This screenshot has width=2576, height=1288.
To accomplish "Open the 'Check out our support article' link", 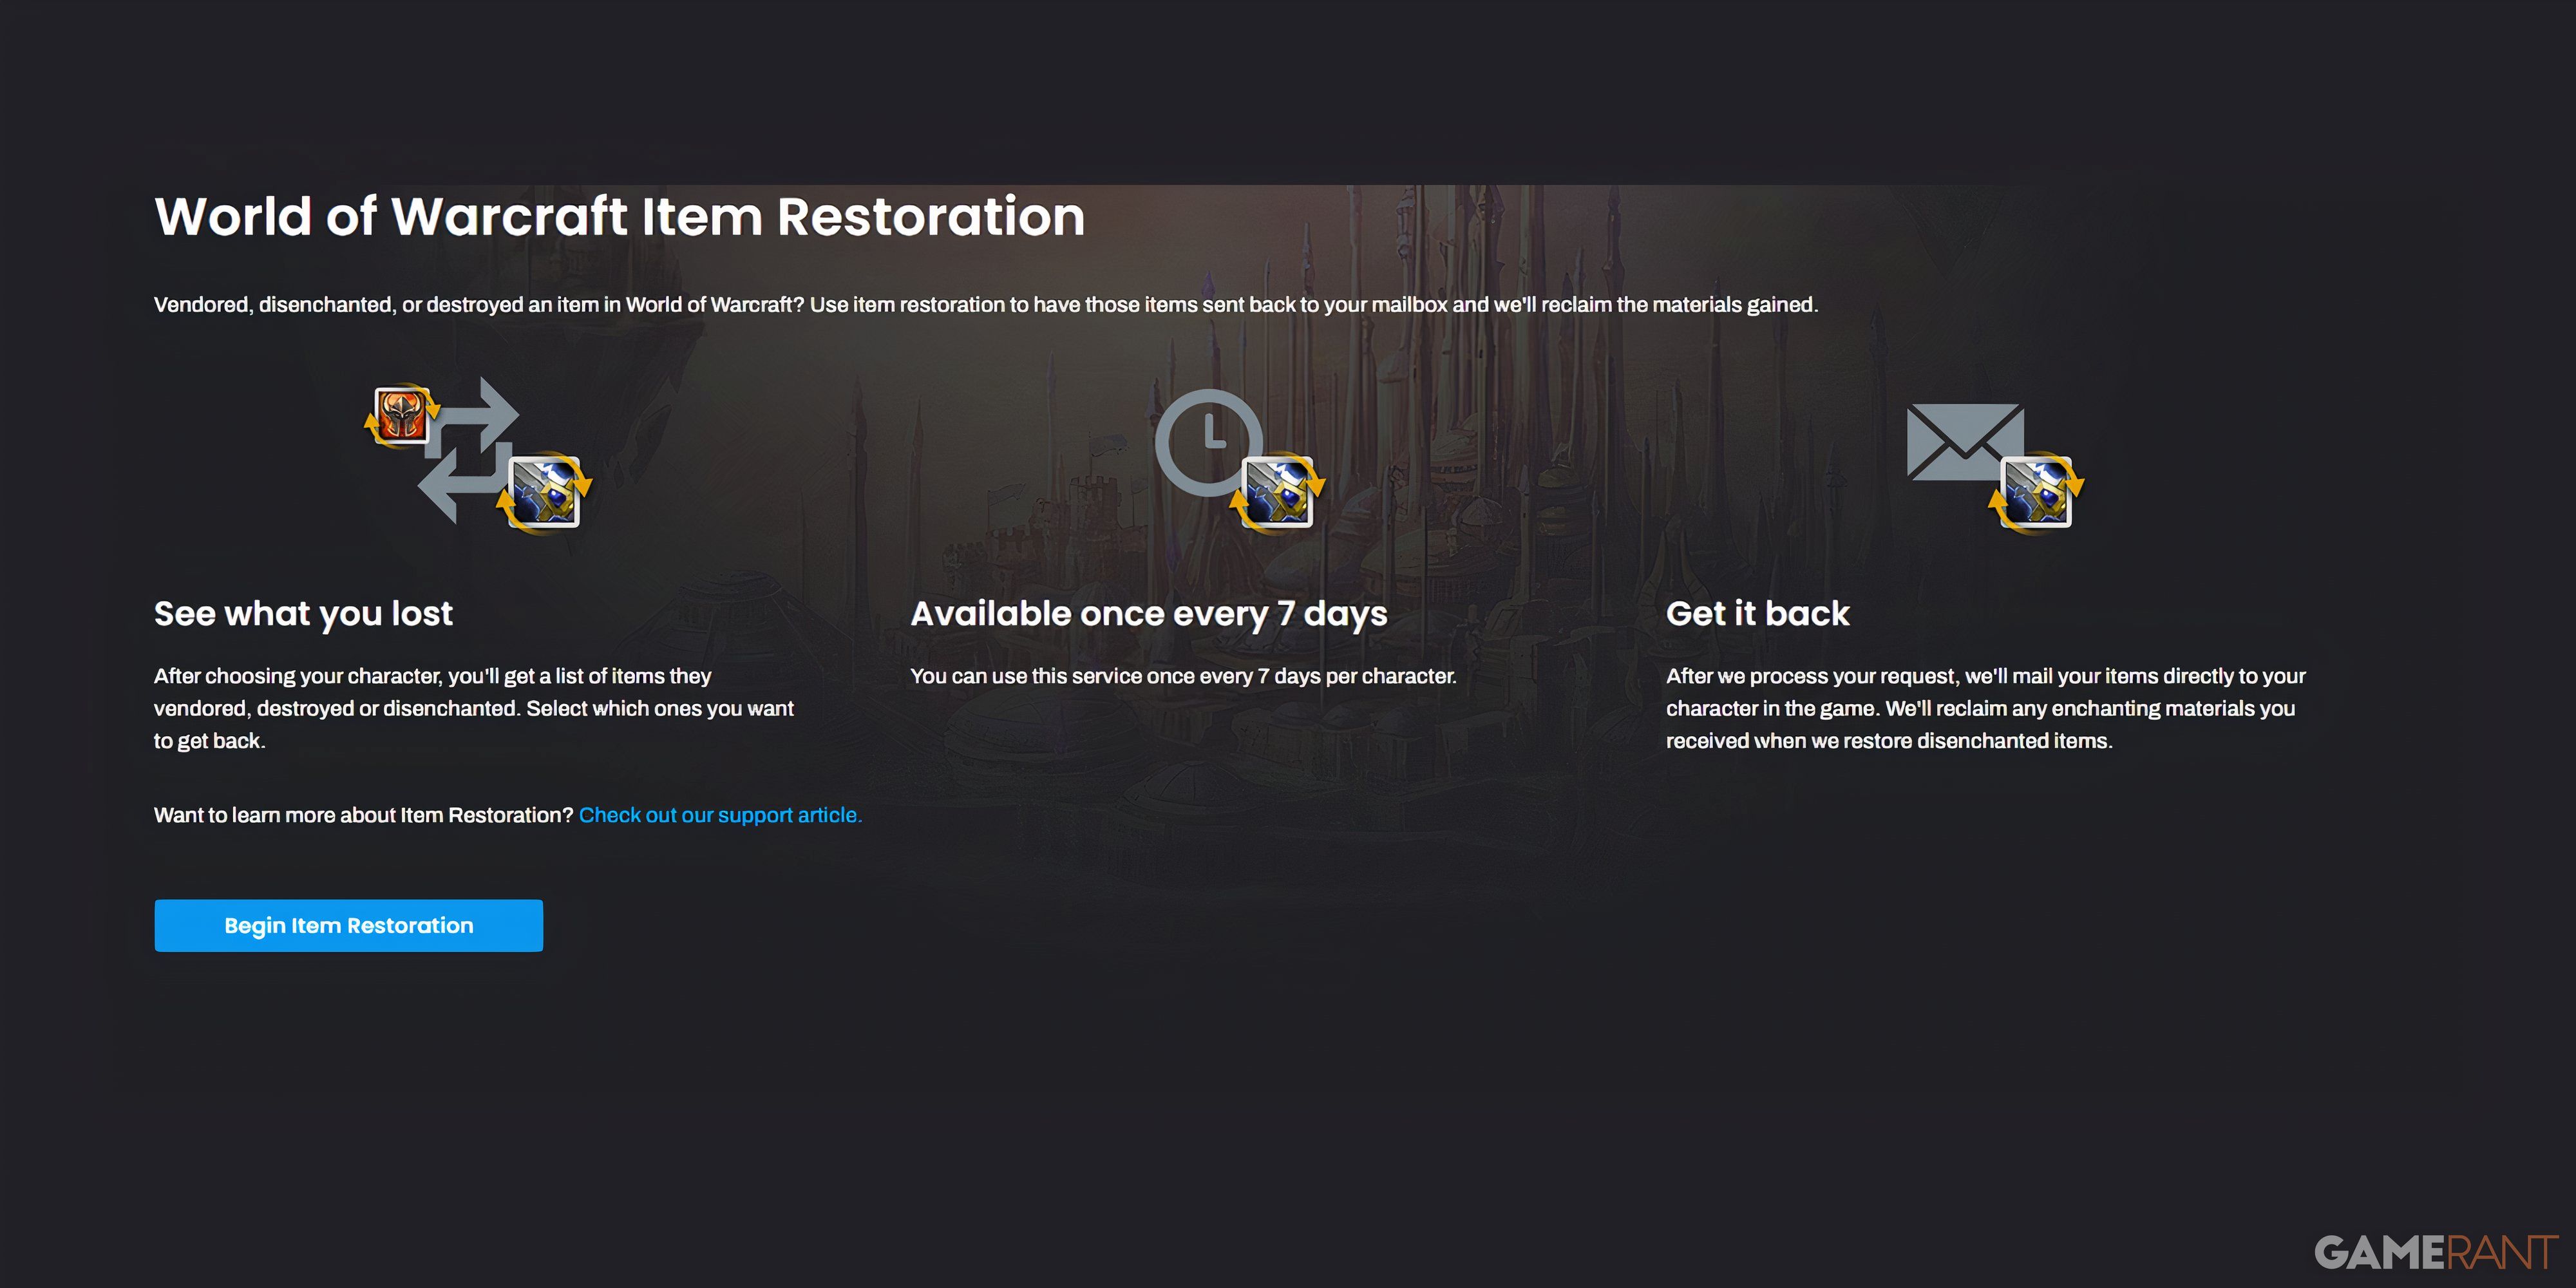I will [x=720, y=815].
